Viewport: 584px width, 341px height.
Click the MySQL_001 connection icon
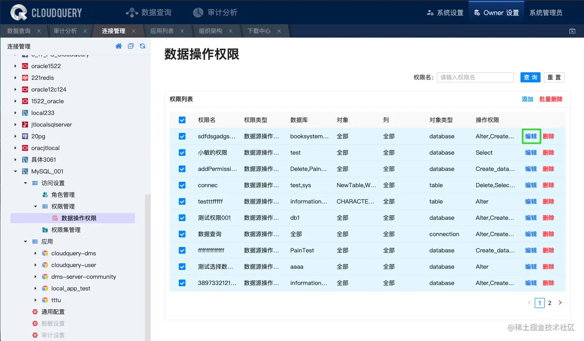(25, 171)
